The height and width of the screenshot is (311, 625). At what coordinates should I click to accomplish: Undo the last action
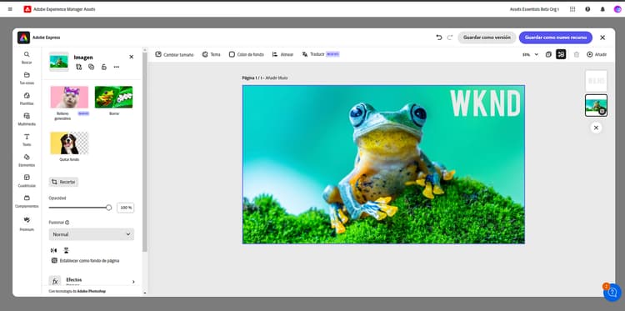point(439,38)
